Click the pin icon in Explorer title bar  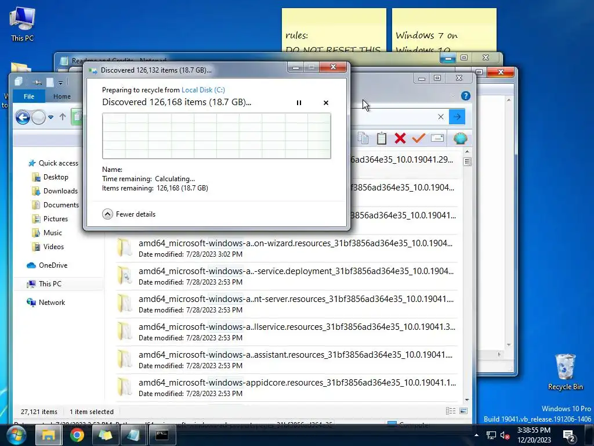click(37, 82)
